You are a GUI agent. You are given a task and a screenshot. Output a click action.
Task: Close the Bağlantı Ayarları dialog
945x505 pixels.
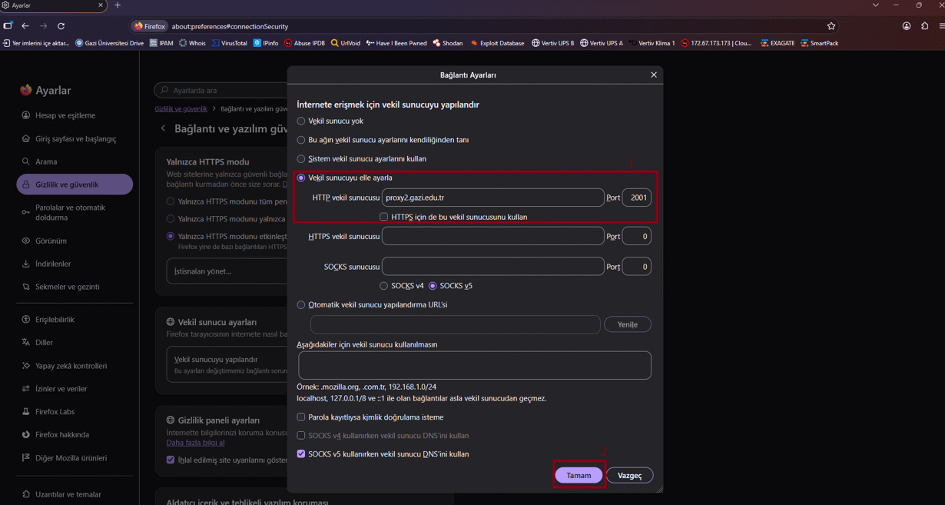(x=654, y=75)
